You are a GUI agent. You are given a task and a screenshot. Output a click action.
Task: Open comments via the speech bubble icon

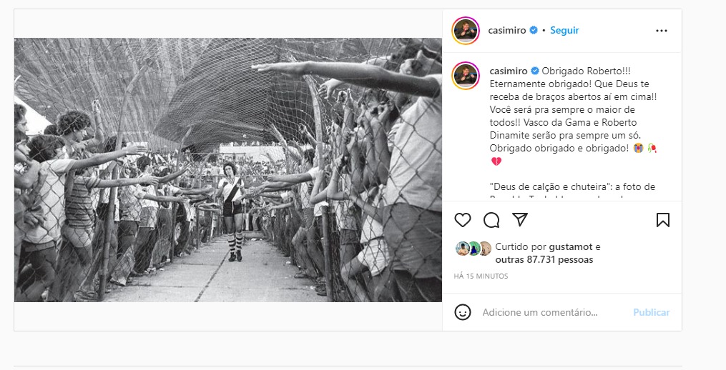(491, 219)
